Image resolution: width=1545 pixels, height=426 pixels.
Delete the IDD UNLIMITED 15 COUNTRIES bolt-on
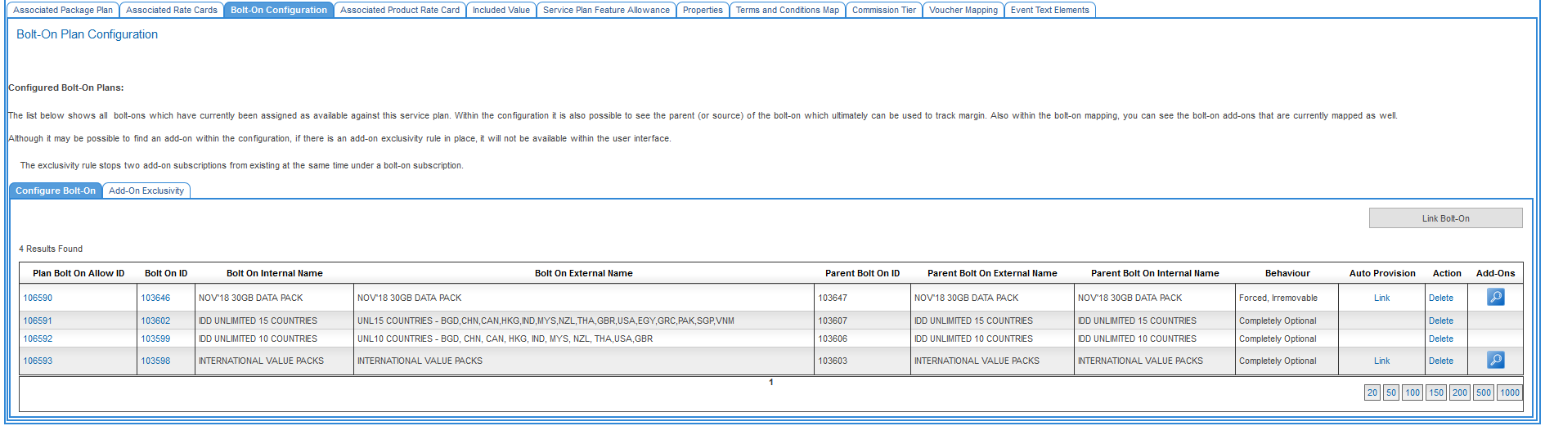click(x=1440, y=321)
